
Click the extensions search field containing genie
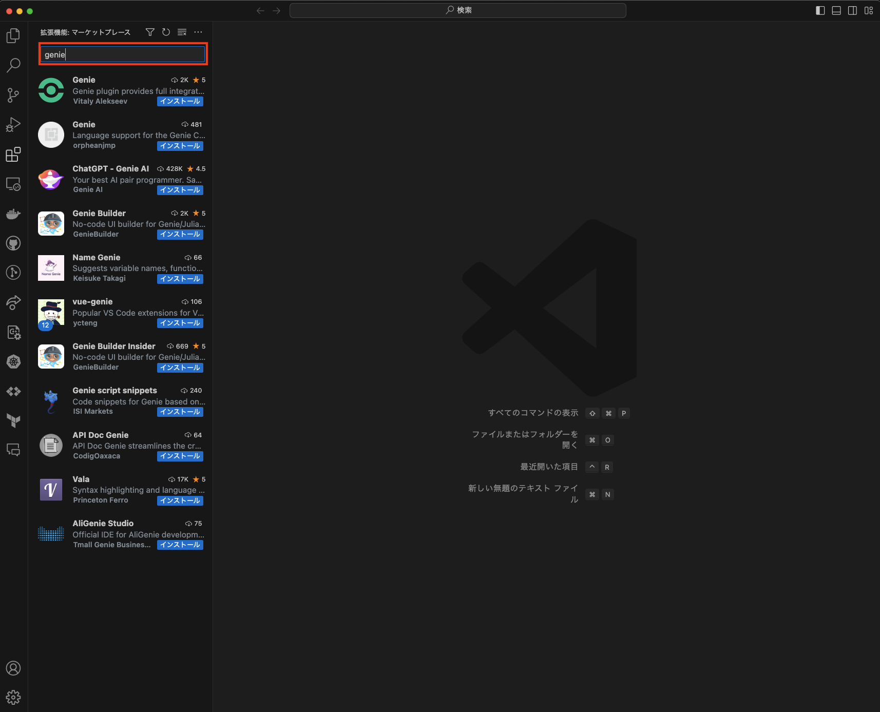123,54
